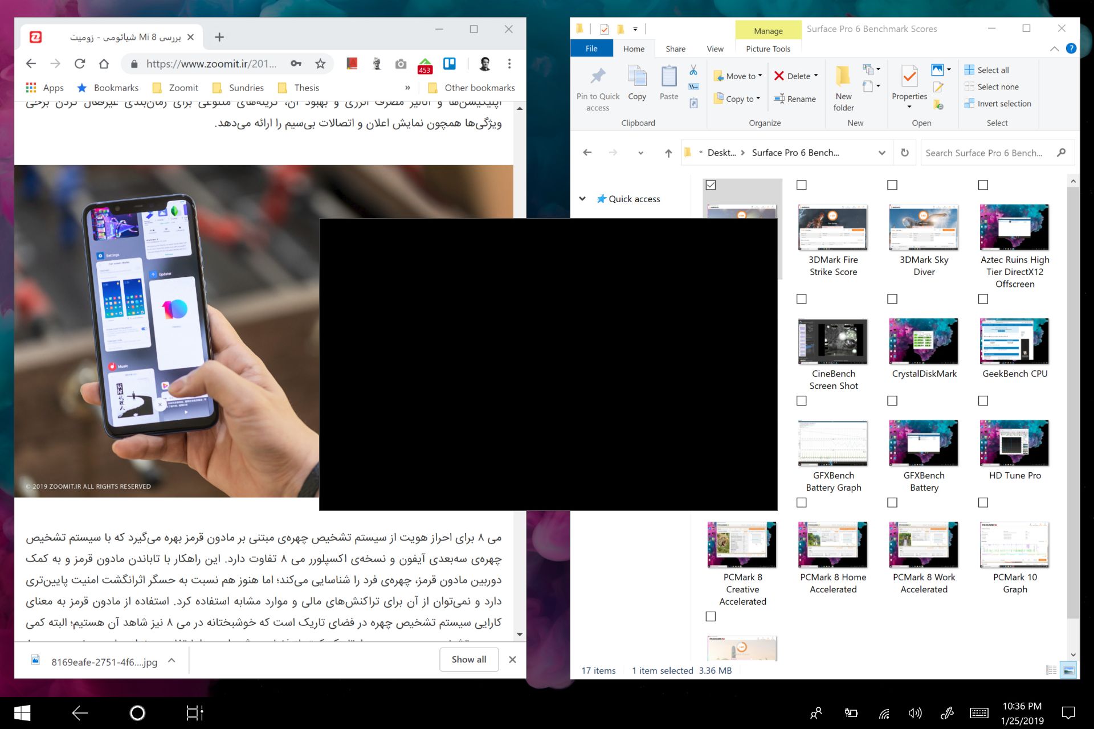
Task: Switch to details view icon
Action: tap(1051, 670)
